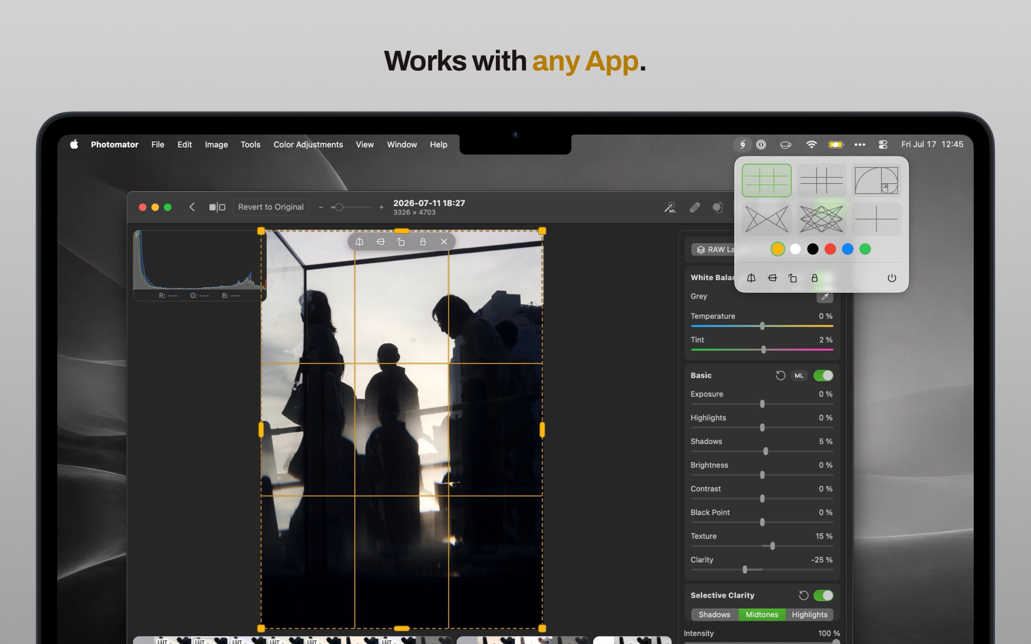Open the Color Adjustments menu

[308, 144]
